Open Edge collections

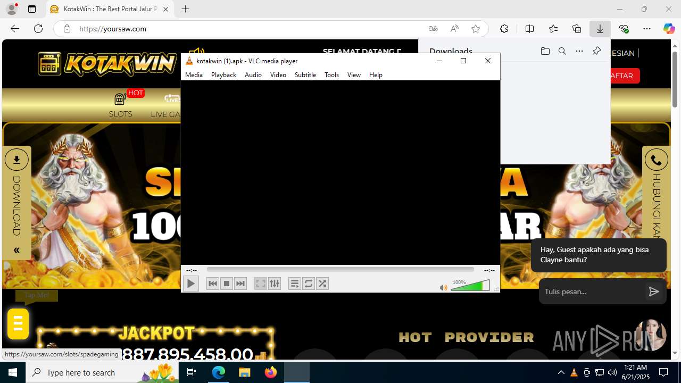[x=577, y=29]
